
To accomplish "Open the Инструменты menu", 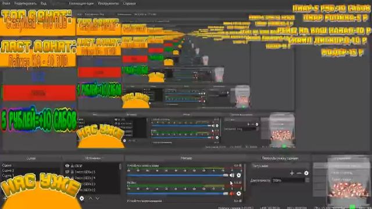I will pos(108,3).
